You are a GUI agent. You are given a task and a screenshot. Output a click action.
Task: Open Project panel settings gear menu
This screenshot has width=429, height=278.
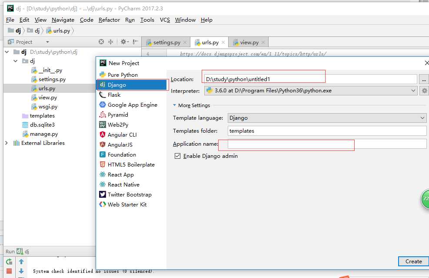coord(124,42)
